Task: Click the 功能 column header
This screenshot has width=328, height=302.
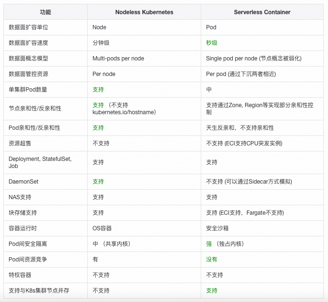Action: [x=46, y=12]
